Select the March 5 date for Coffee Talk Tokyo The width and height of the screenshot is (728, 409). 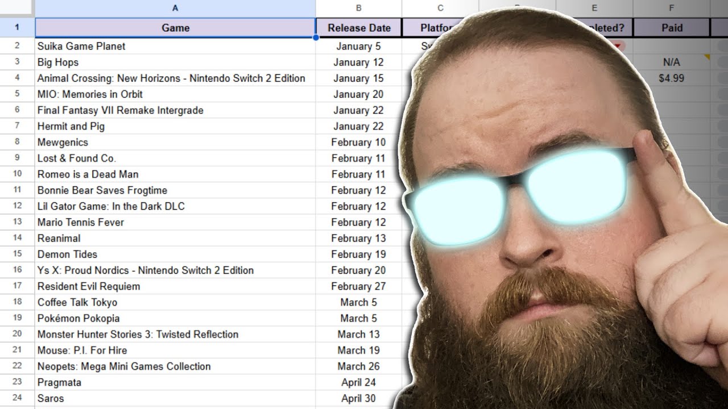point(359,302)
